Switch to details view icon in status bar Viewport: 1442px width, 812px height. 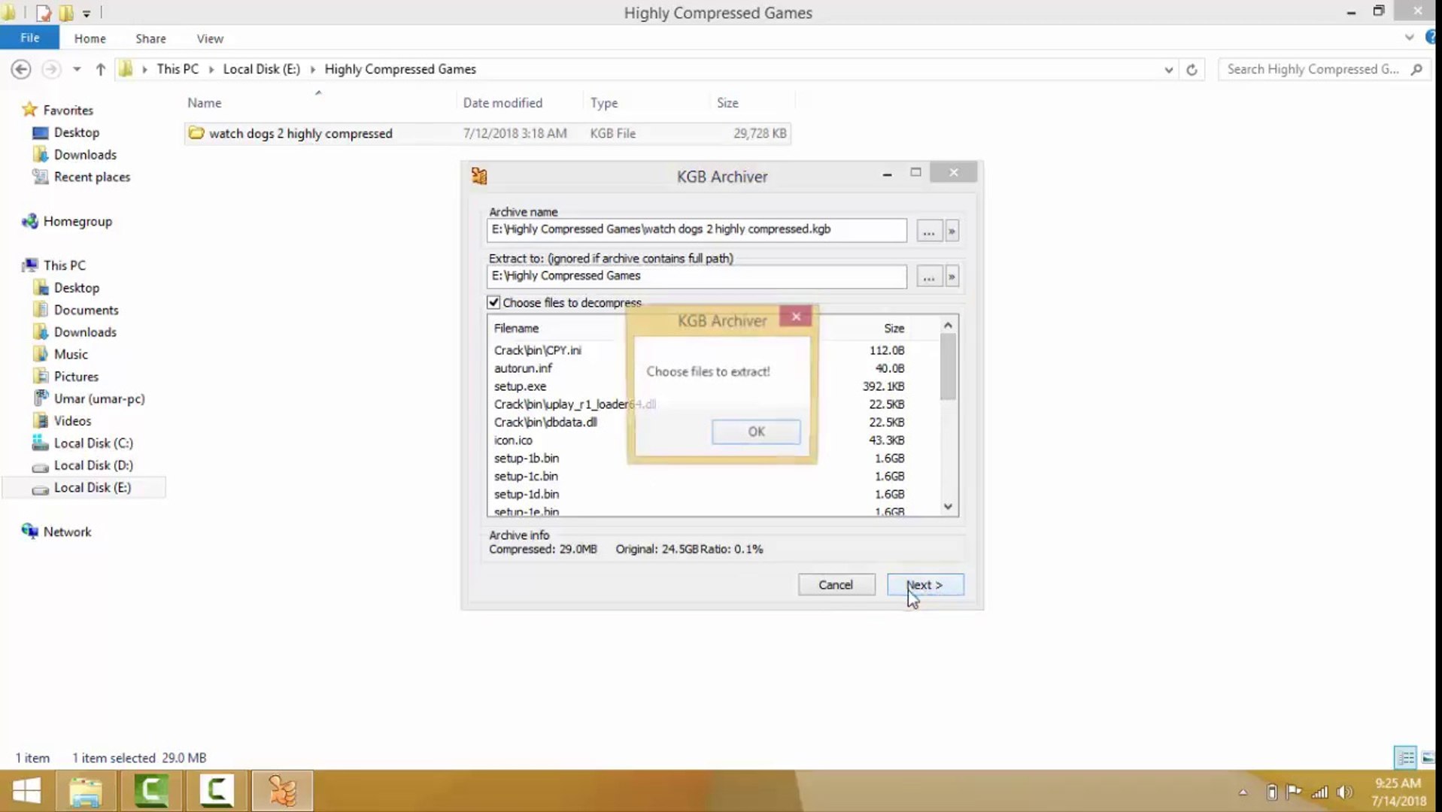pos(1405,758)
